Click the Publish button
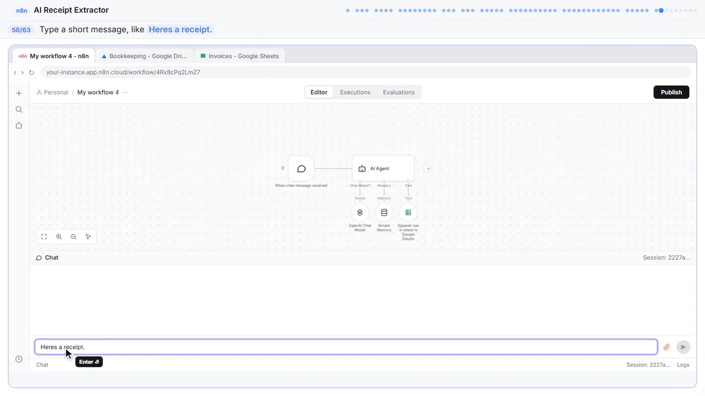The width and height of the screenshot is (705, 396). coord(671,92)
